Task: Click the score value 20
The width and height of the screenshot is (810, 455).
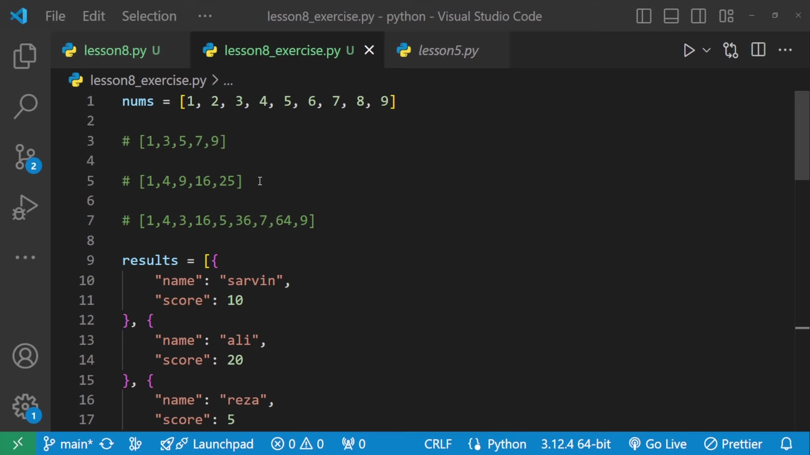Action: 235,360
